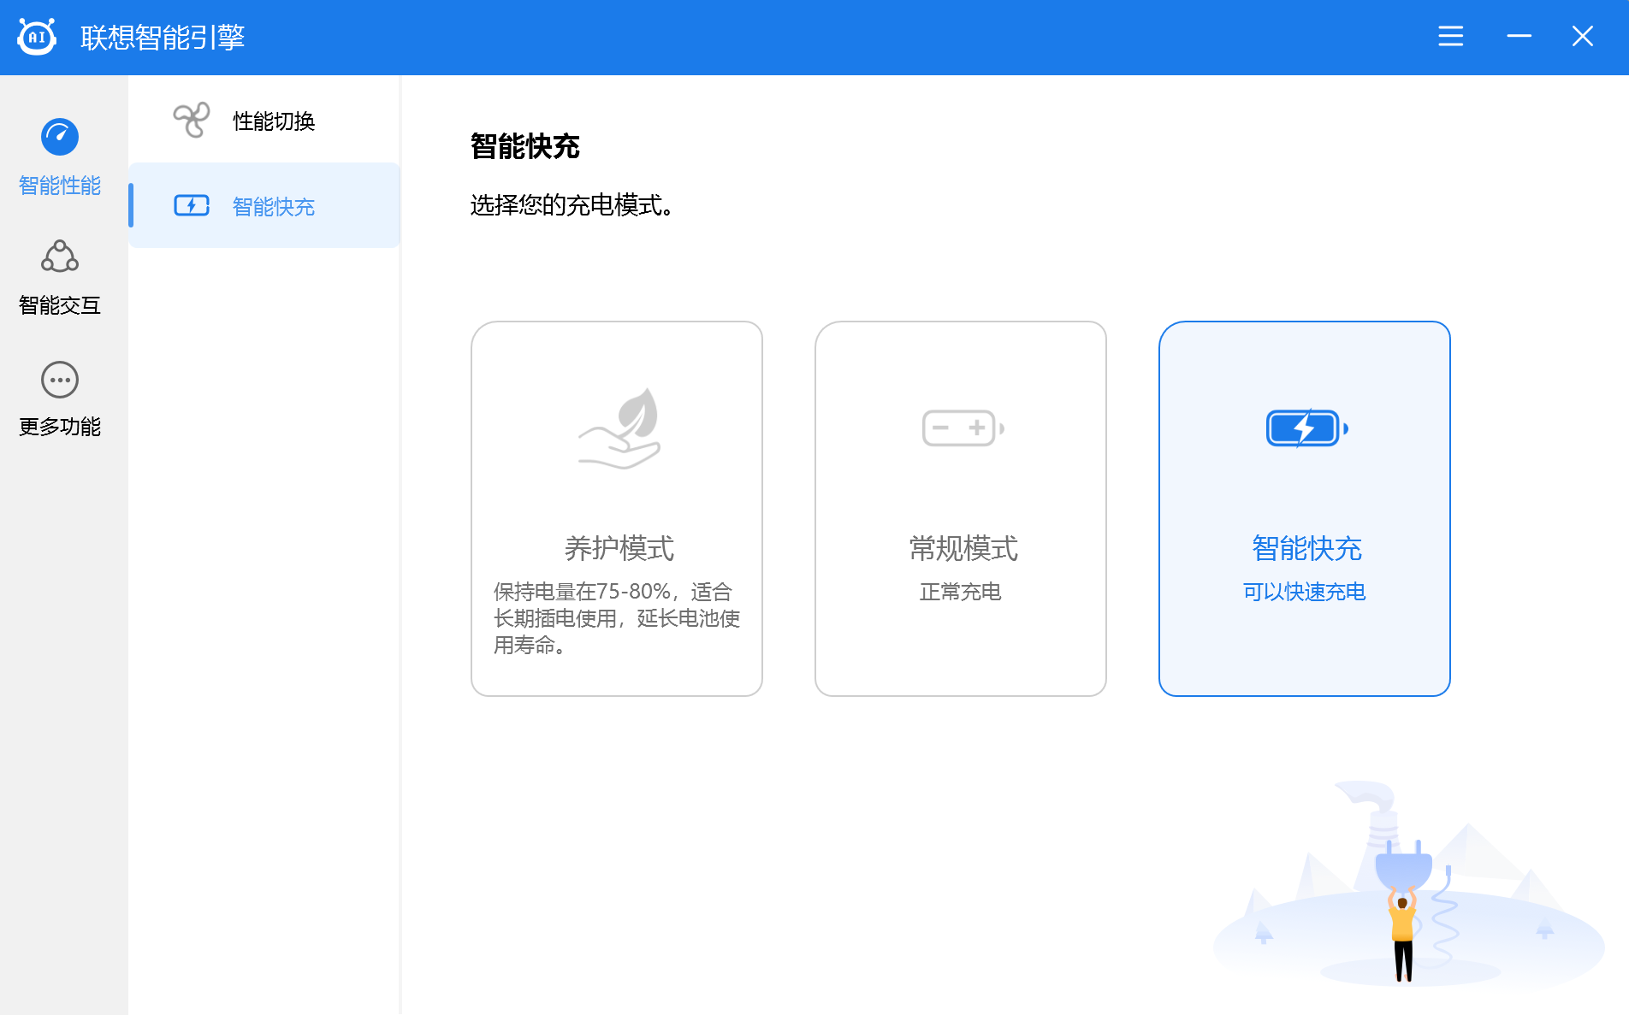1629x1015 pixels.
Task: Click the 智能性能 label in sidebar
Action: point(60,186)
